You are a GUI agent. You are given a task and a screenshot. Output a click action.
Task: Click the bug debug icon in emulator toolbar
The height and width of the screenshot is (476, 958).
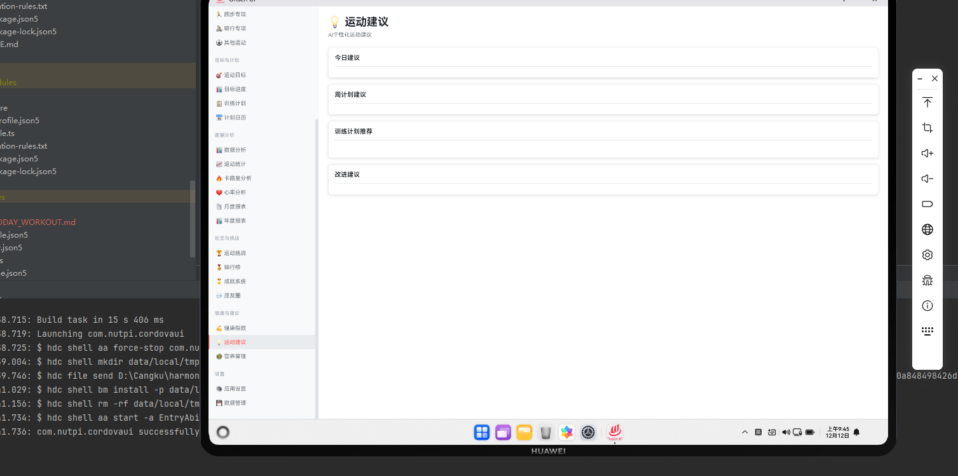click(x=927, y=280)
